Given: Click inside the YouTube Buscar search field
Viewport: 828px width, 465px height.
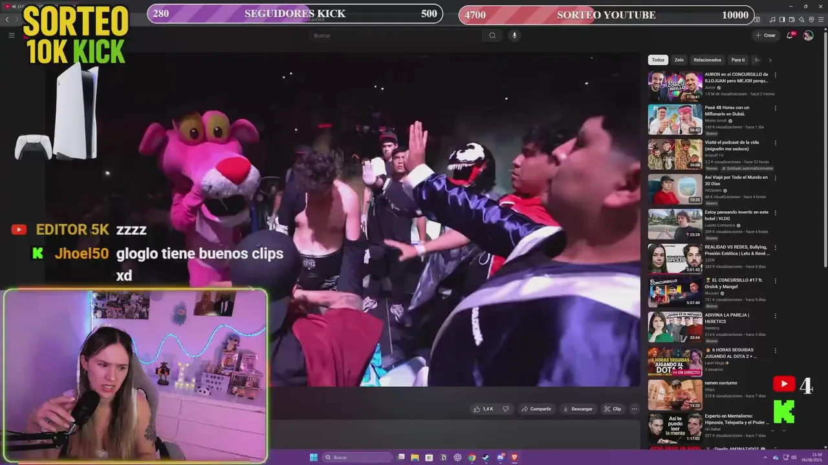Looking at the screenshot, I should (x=396, y=36).
